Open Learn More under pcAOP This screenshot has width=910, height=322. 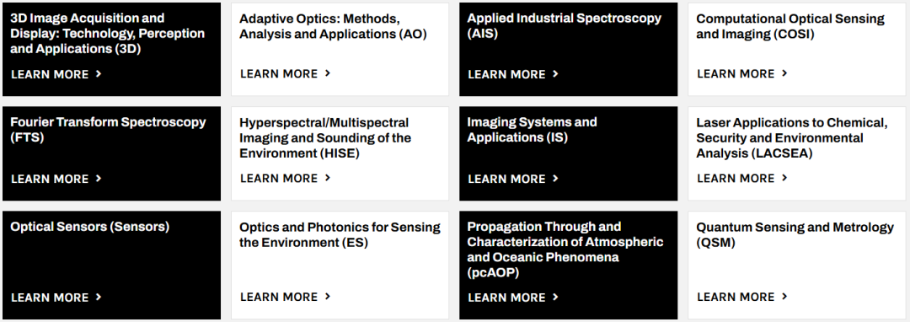513,297
